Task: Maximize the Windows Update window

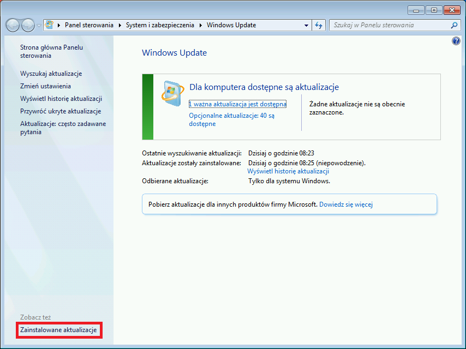Action: [434, 10]
